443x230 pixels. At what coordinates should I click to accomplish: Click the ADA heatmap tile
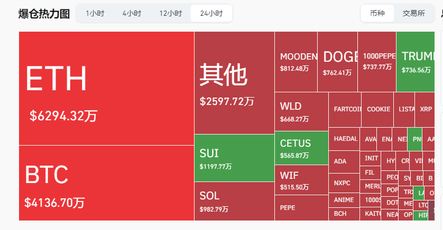coord(345,161)
